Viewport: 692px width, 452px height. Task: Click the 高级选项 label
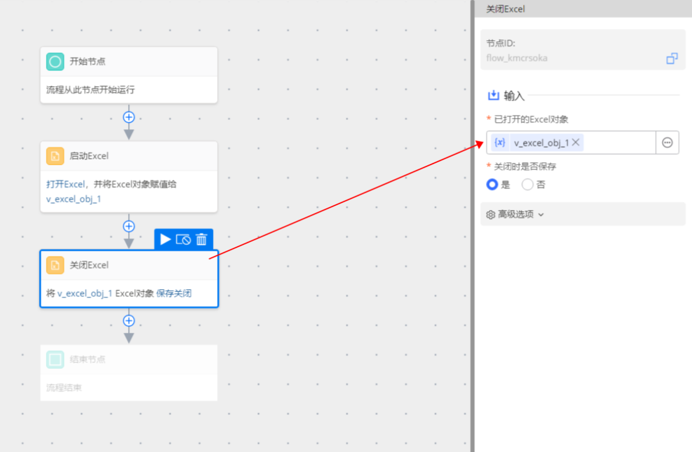pyautogui.click(x=516, y=214)
